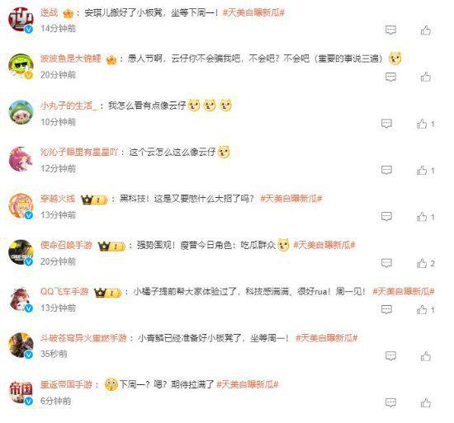The height and width of the screenshot is (423, 454).
Task: Open 斗破苍穹异火重燃手游 username link
Action: pos(83,338)
